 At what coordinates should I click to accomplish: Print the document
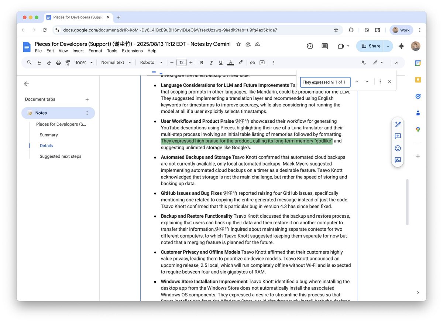coord(58,63)
